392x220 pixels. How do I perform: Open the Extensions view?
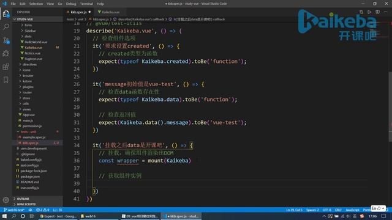pos(6,67)
